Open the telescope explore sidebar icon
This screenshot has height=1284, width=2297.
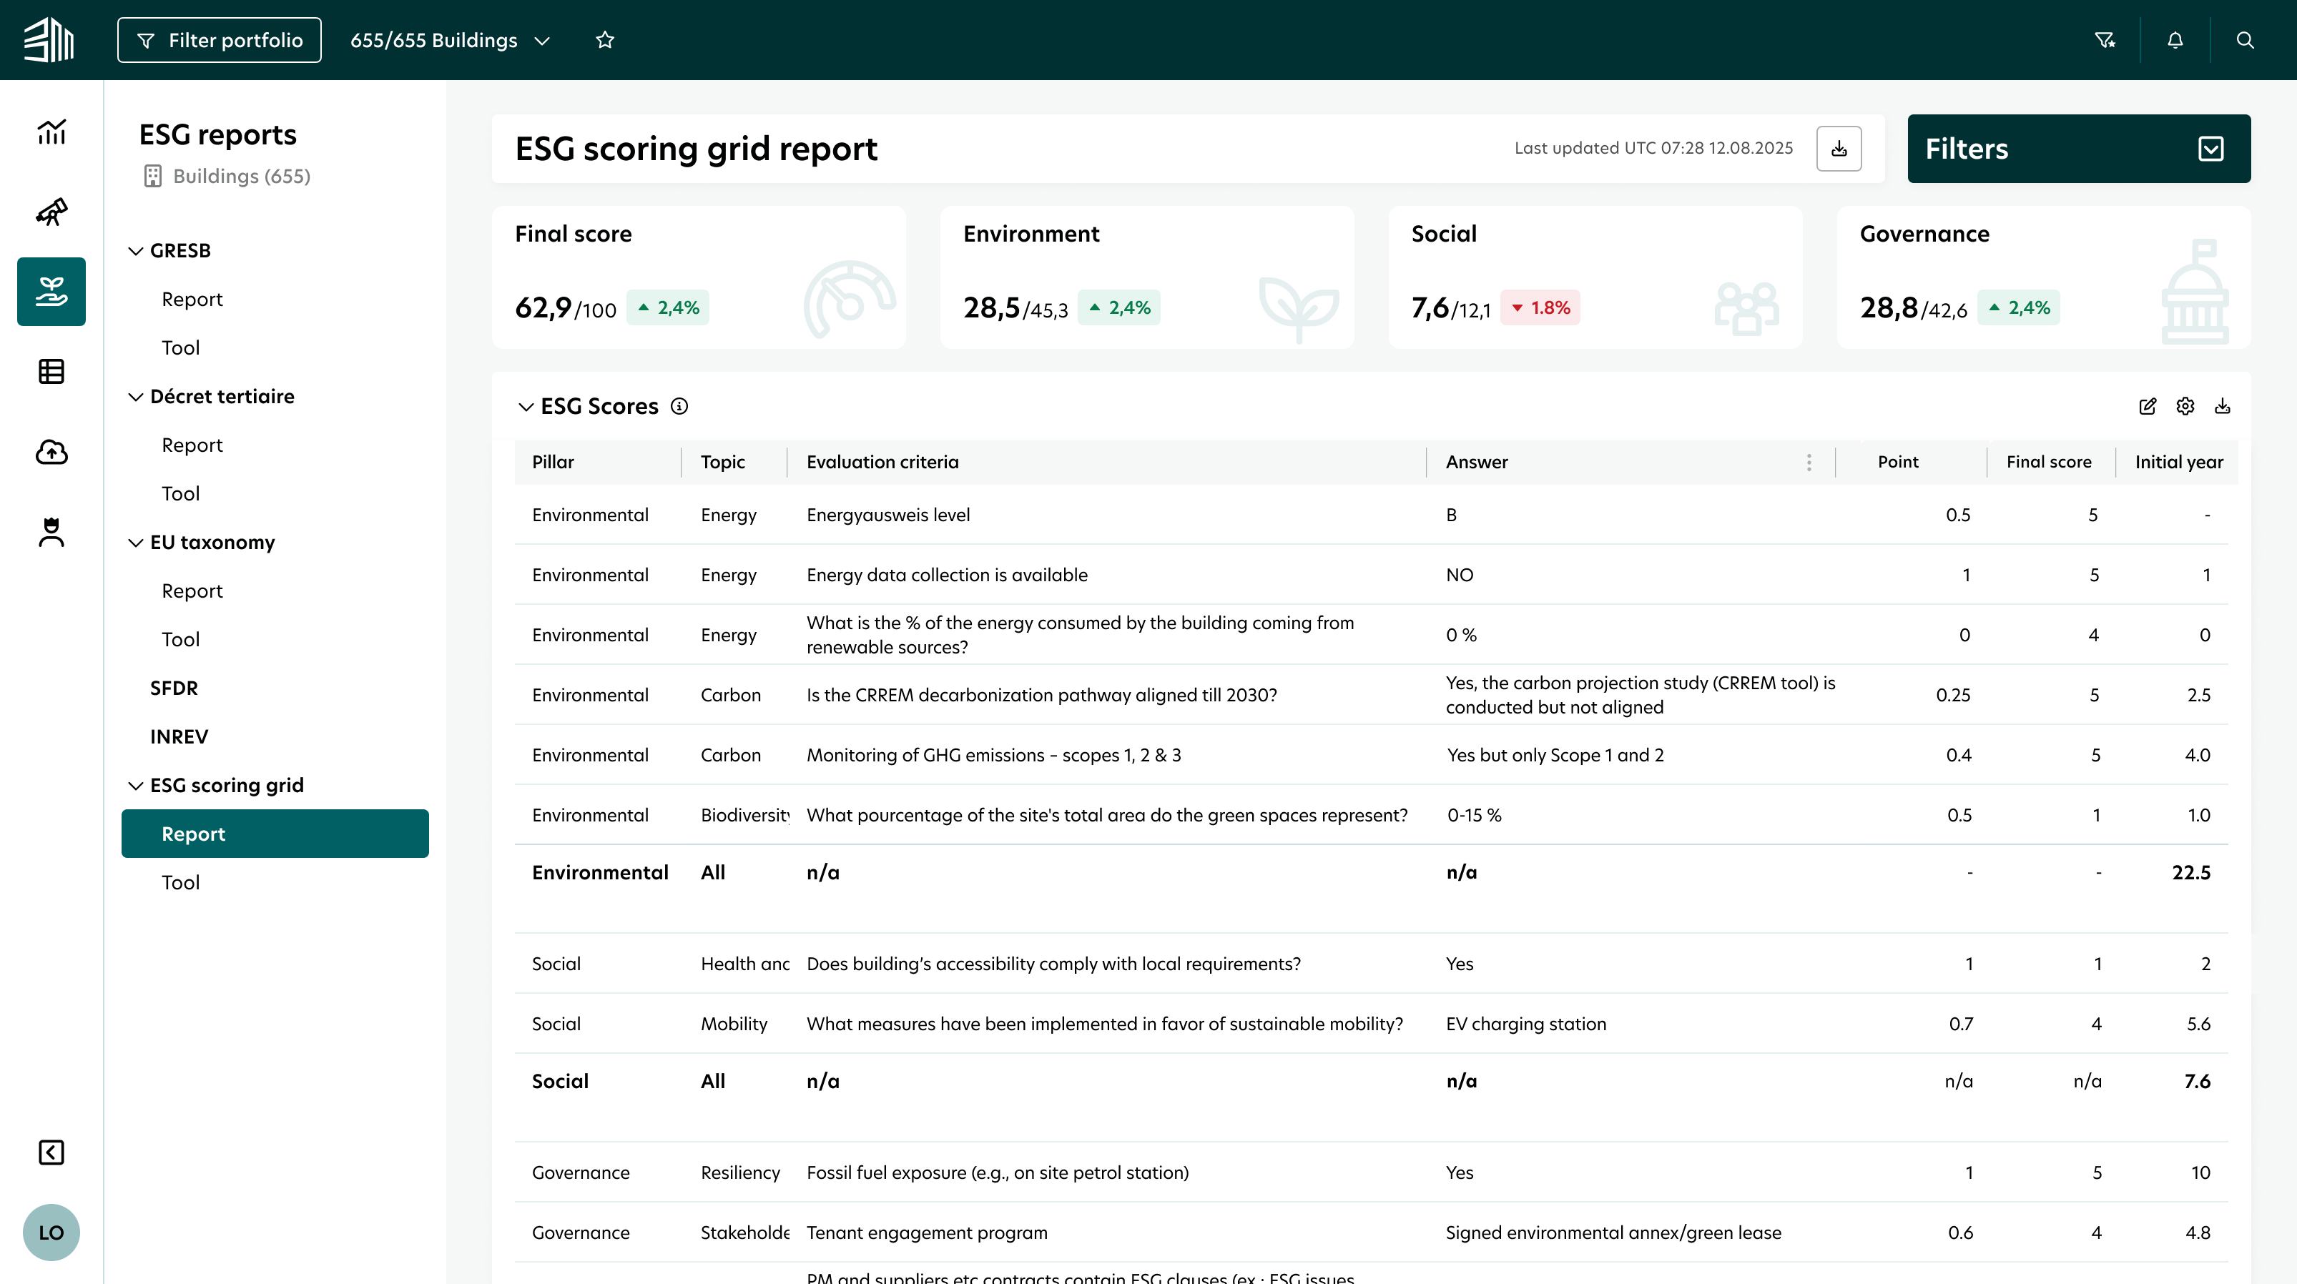[51, 212]
